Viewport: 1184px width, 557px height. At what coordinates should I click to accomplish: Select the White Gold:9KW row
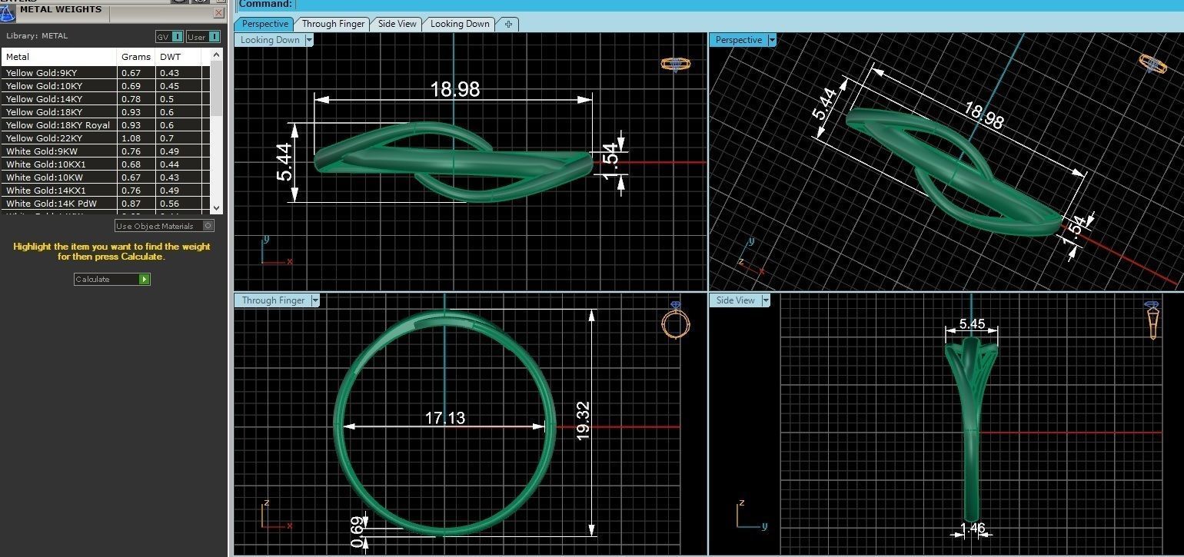coord(106,151)
